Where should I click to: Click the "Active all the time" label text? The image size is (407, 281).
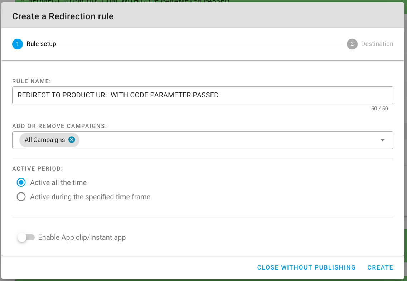[58, 182]
